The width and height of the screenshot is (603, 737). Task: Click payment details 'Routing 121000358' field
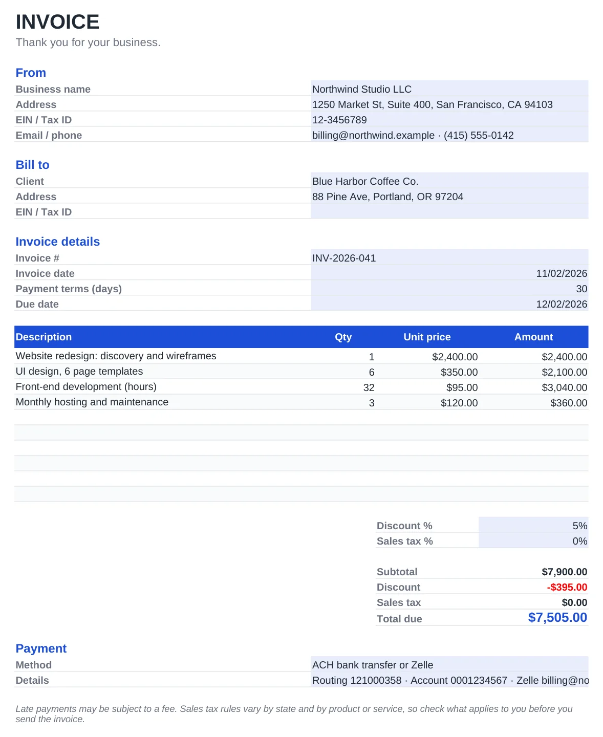pos(449,679)
